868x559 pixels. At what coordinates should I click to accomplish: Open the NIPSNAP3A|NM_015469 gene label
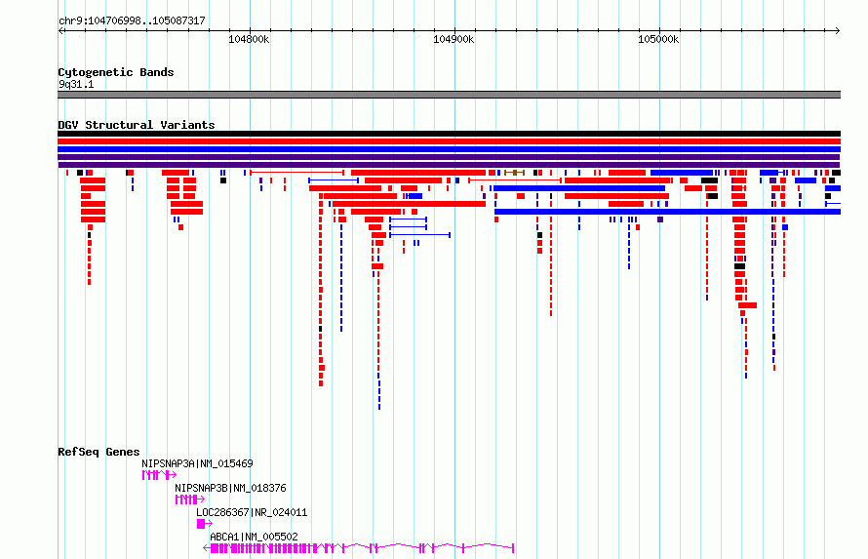[x=198, y=463]
